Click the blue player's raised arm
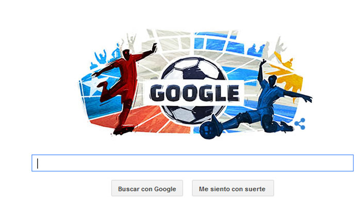The image size is (361, 216). pyautogui.click(x=261, y=70)
